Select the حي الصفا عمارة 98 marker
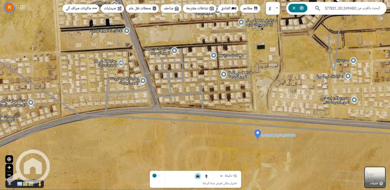This screenshot has height=190, width=390. coord(214,55)
